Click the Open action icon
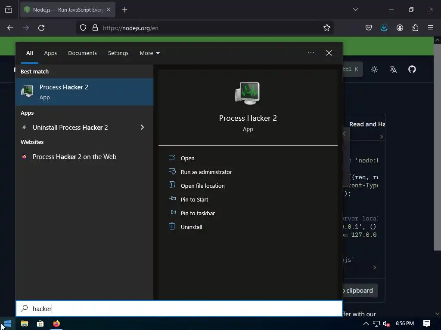Viewport: 441px width, 330px height. [172, 158]
